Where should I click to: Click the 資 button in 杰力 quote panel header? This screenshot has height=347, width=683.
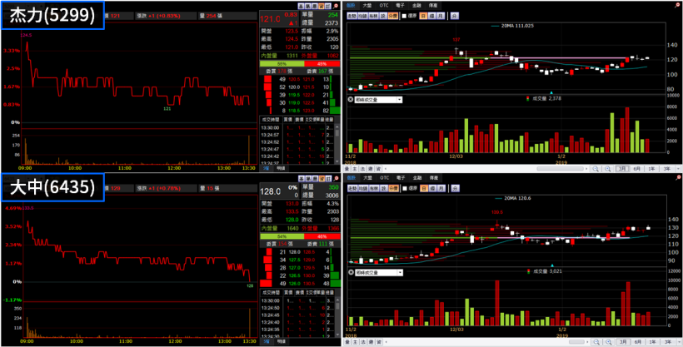coord(321,6)
